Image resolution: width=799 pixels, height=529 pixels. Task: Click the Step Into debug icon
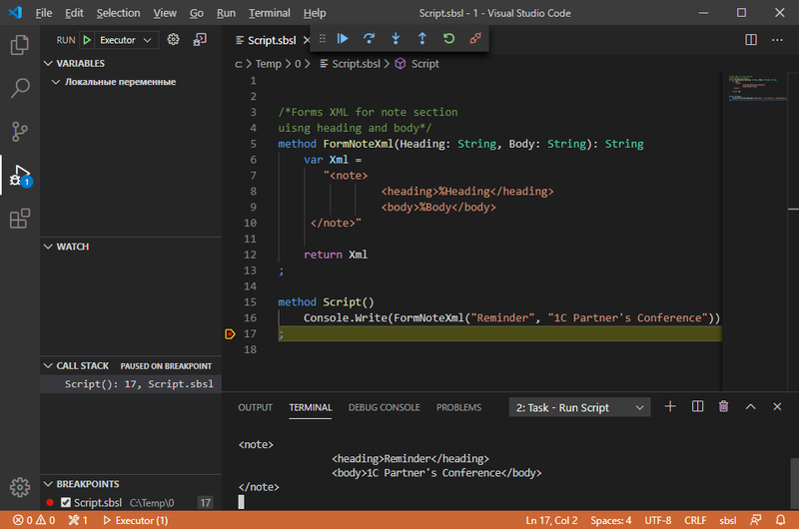(397, 39)
